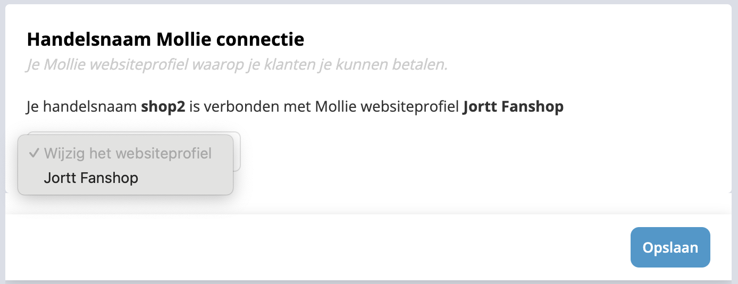Screen dimensions: 738x284
Task: Click 'Mollie websiteprofiel' in the status sentence
Action: [x=387, y=107]
